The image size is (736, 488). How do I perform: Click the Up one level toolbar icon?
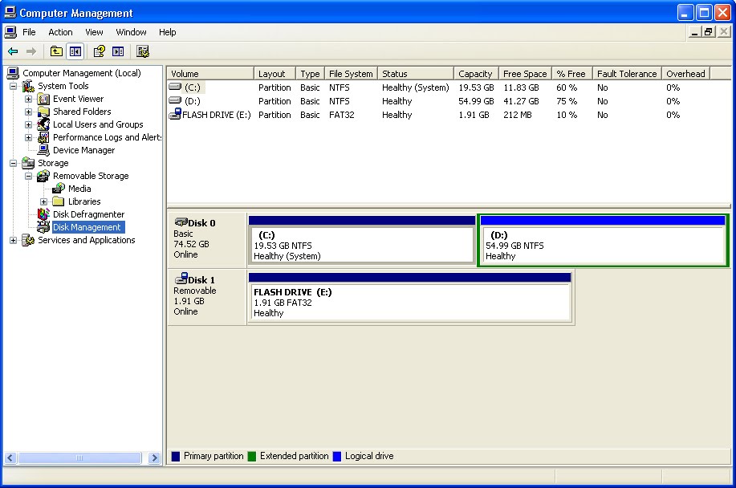click(x=55, y=51)
